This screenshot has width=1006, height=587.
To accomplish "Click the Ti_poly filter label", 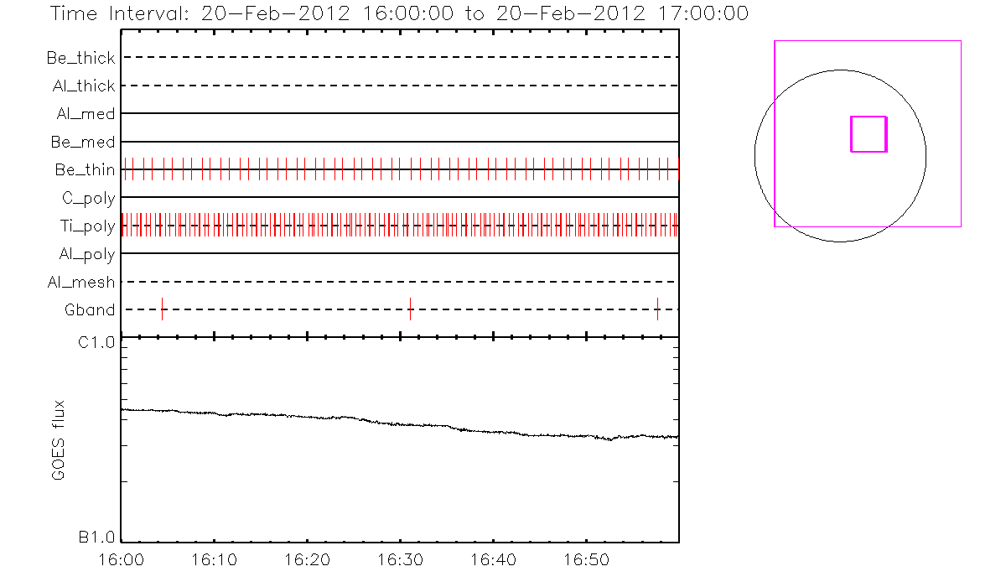I will [86, 226].
